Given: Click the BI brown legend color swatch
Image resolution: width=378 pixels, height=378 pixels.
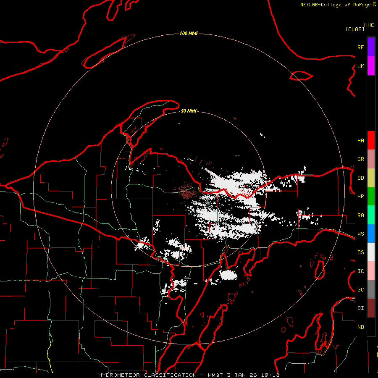Looking at the screenshot, I should 371,308.
